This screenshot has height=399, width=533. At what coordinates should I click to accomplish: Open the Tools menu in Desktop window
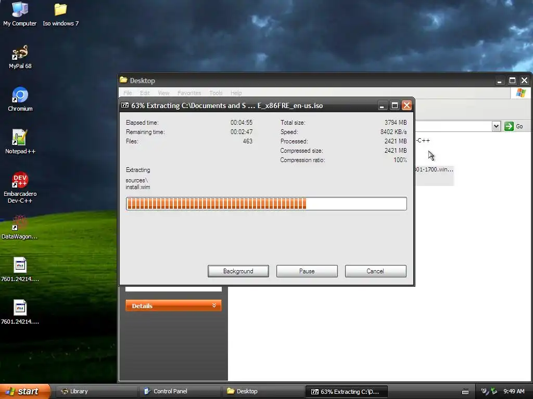(216, 93)
